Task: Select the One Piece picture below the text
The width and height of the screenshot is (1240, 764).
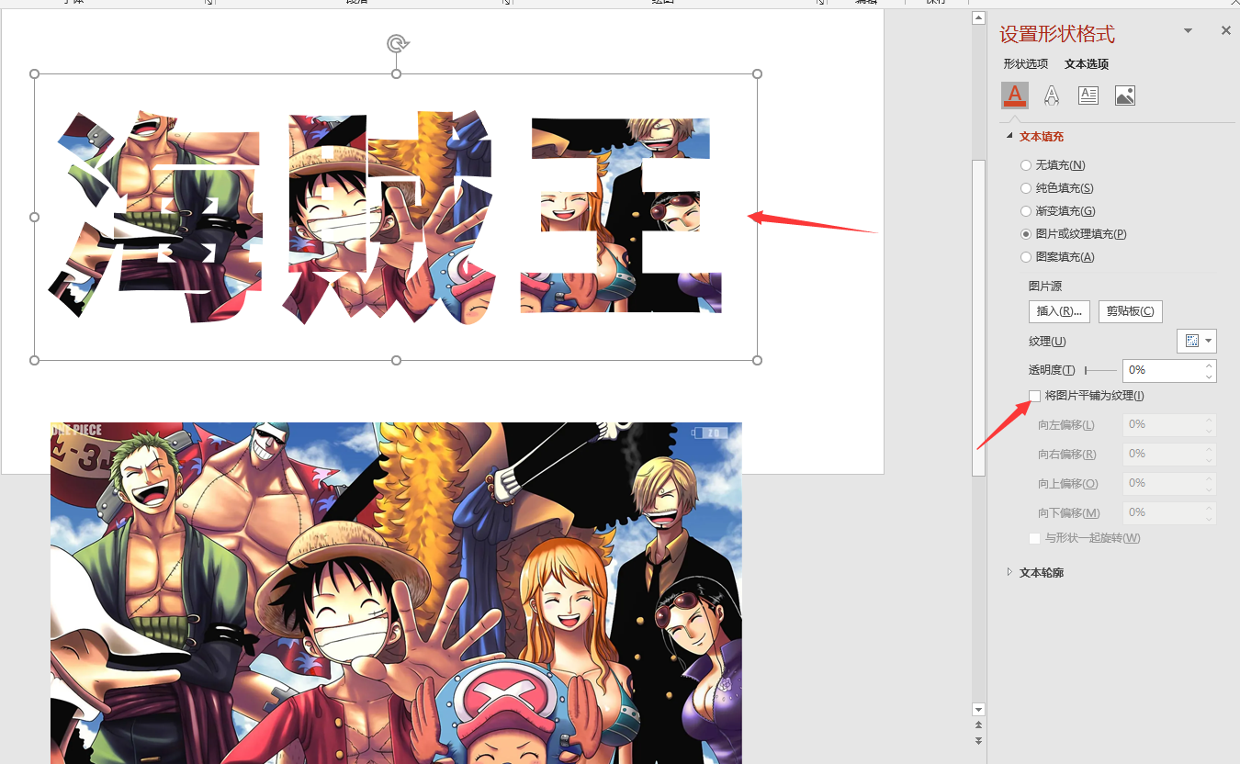Action: click(396, 592)
